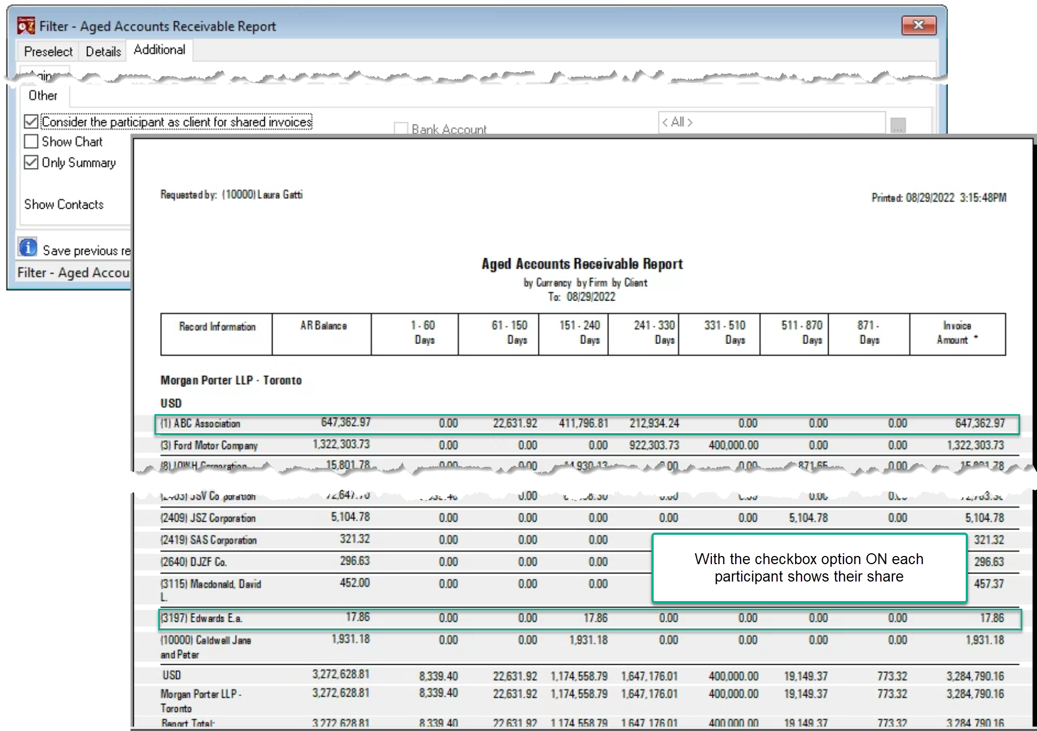Click the (2409) JSZ Corporation row

587,518
